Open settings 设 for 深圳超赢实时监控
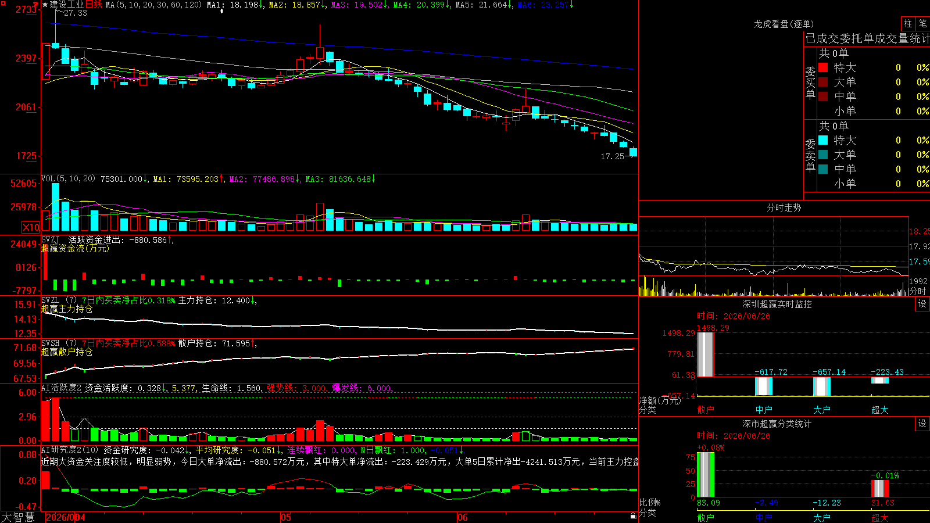930x523 pixels. point(922,304)
